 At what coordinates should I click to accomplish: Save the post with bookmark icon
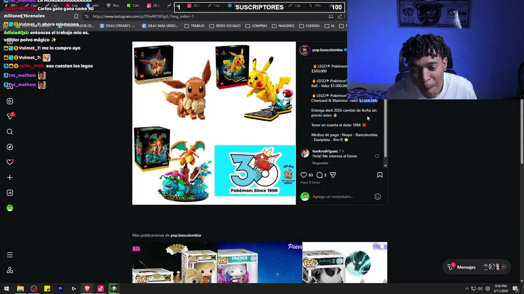click(x=380, y=175)
